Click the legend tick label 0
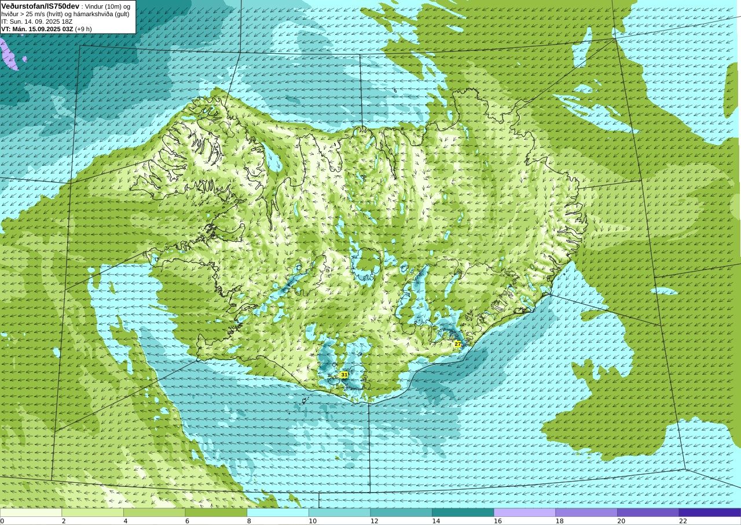Viewport: 741px width, 525px height. (2, 521)
